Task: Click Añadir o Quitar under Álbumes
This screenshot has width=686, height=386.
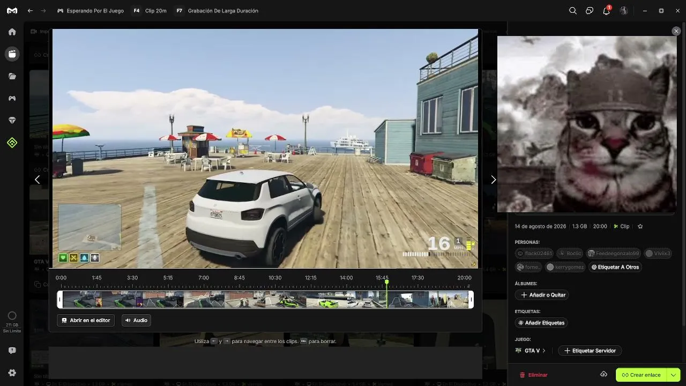Action: click(x=541, y=295)
